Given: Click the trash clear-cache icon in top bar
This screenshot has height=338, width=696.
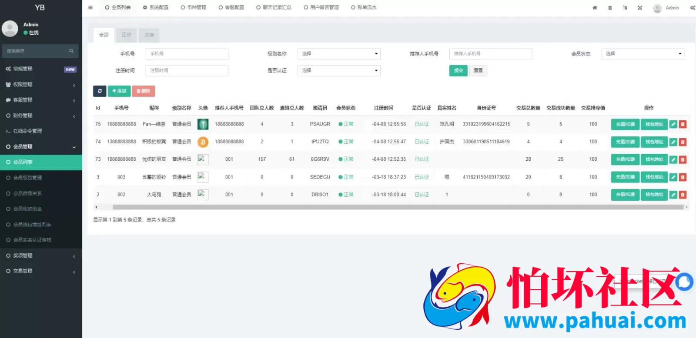Looking at the screenshot, I should pyautogui.click(x=610, y=8).
